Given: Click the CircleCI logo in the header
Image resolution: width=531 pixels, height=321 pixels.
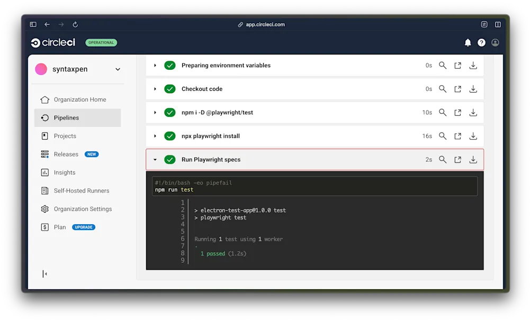Looking at the screenshot, I should pyautogui.click(x=52, y=43).
